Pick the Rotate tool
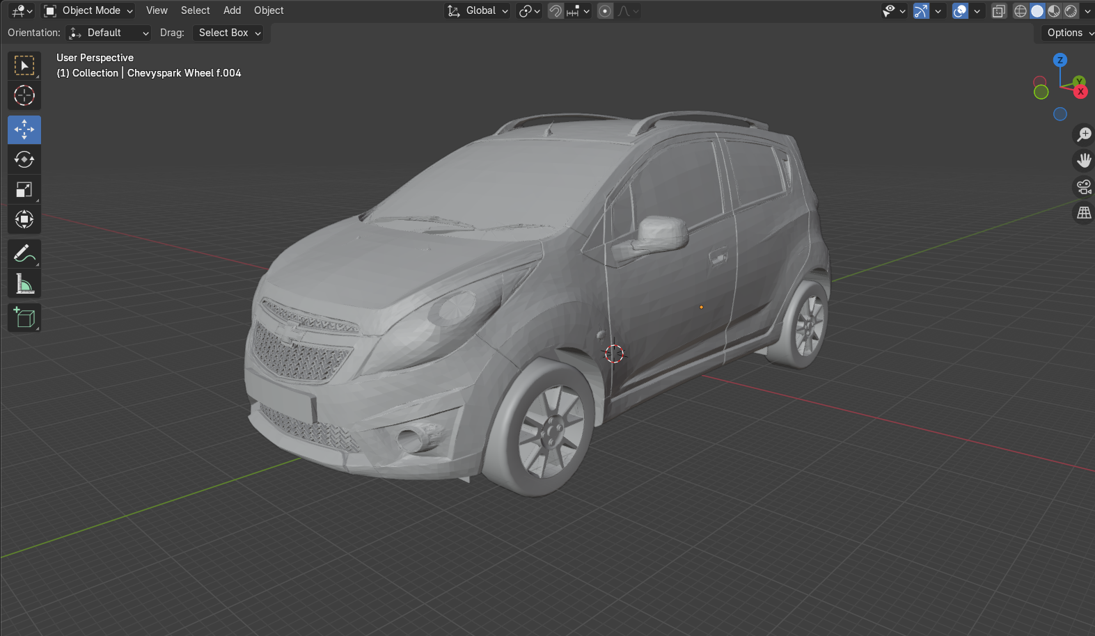Image resolution: width=1095 pixels, height=636 pixels. click(x=24, y=160)
